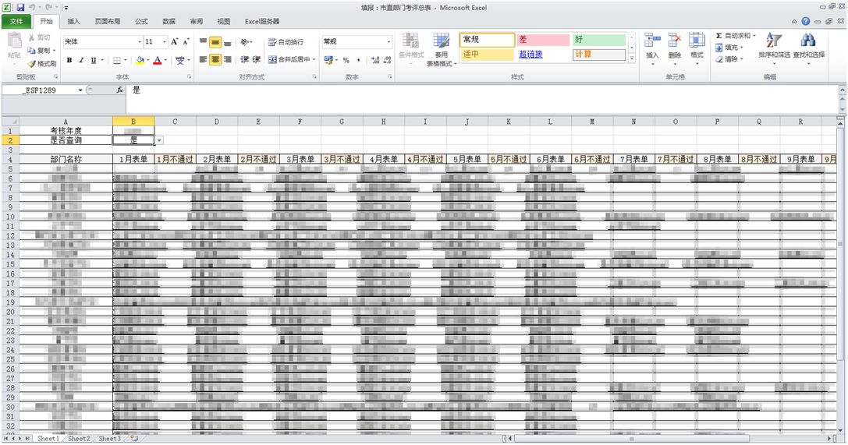
Task: Click the increase font size icon
Action: (175, 42)
